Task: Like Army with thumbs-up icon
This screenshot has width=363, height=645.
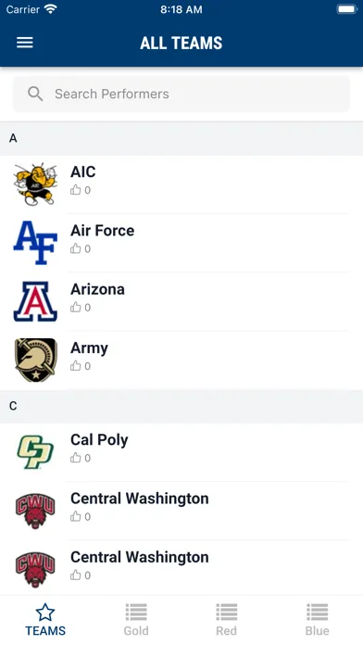Action: 76,366
